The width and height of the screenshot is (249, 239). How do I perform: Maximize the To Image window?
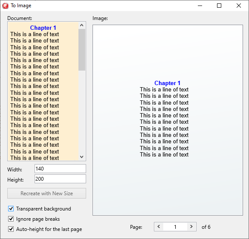click(219, 6)
